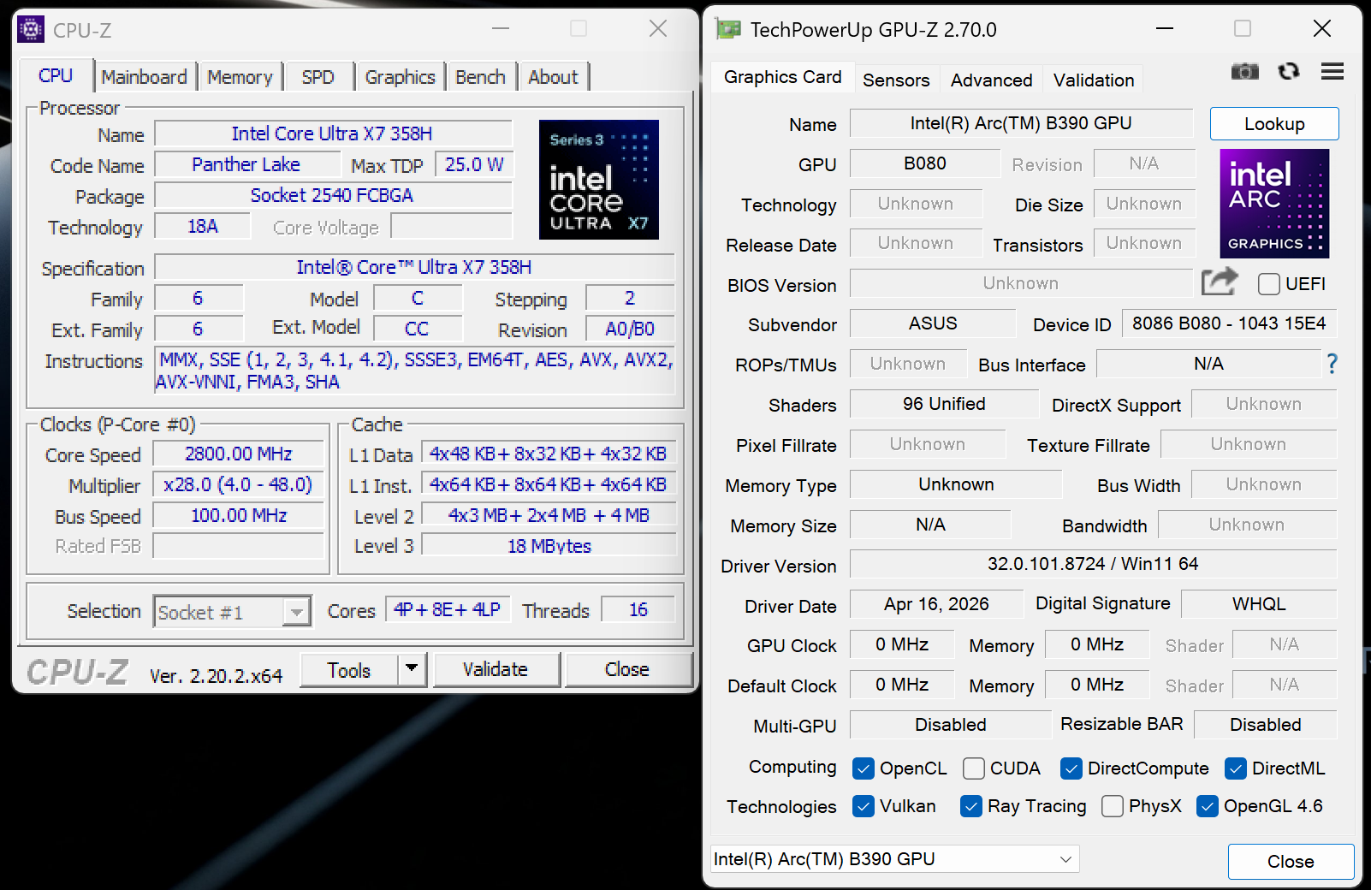The height and width of the screenshot is (890, 1371).
Task: Switch to the Sensors tab in GPU-Z
Action: point(896,80)
